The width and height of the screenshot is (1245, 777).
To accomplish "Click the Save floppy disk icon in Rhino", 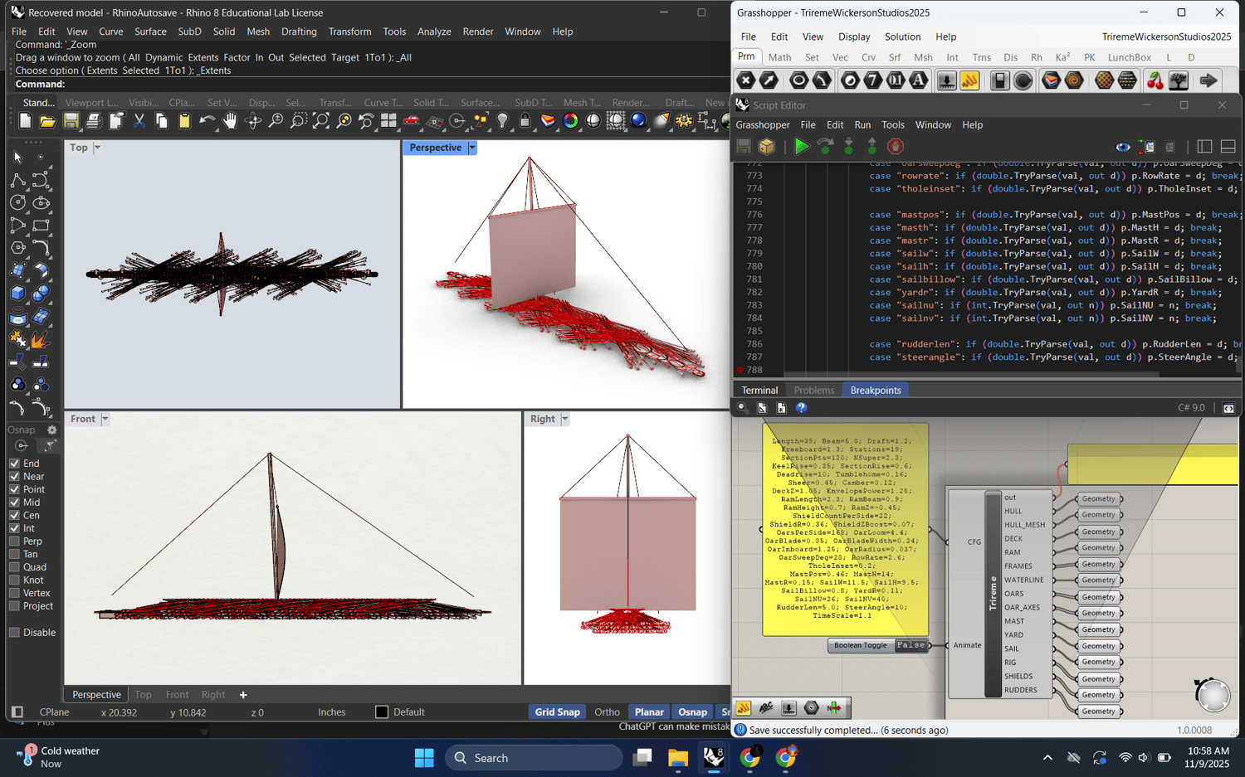I will click(71, 121).
